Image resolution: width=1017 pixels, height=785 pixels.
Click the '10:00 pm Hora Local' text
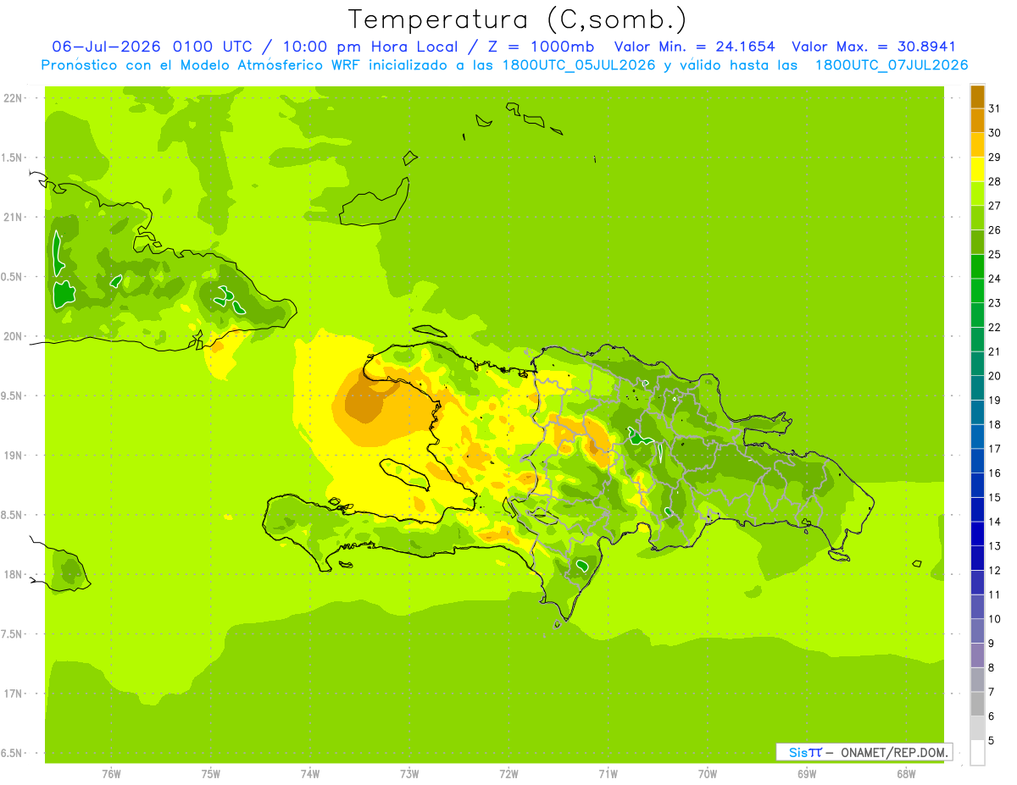370,47
